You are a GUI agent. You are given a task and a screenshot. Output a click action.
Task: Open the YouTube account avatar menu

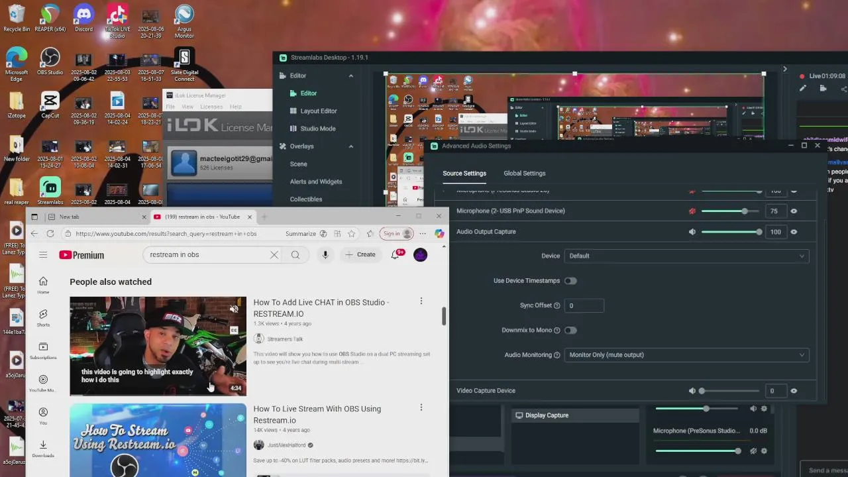[420, 254]
